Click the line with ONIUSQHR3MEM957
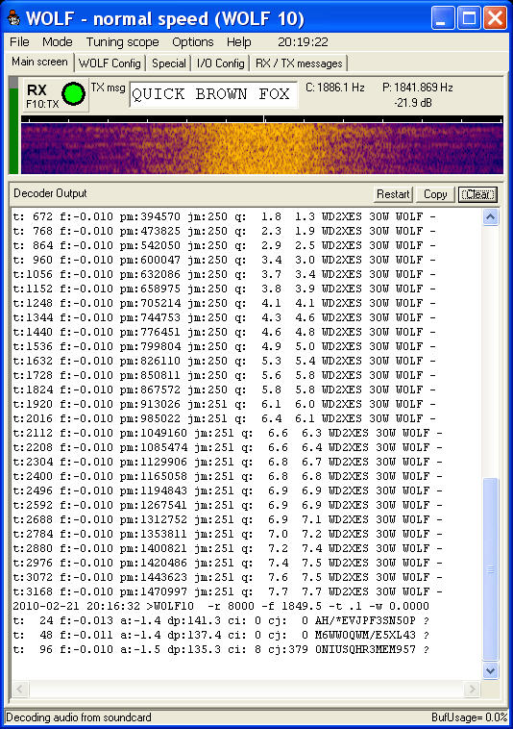This screenshot has height=729, width=513. click(x=221, y=649)
